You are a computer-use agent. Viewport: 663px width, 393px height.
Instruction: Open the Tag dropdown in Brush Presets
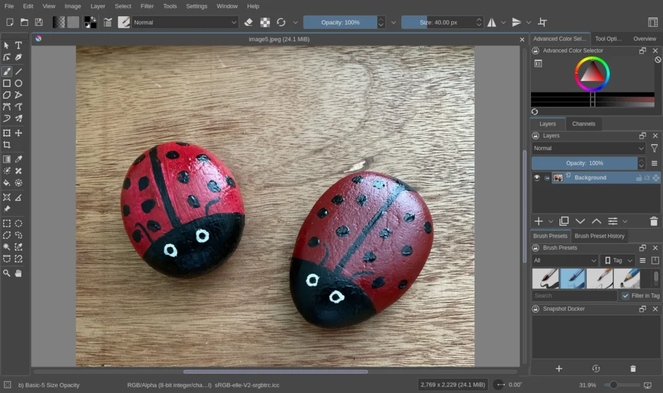[617, 260]
